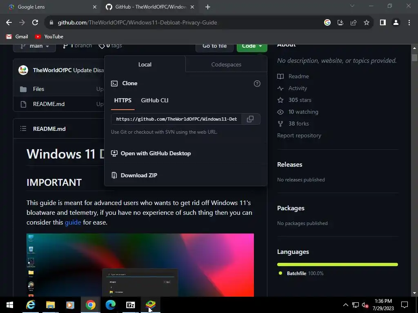Viewport: 418px width, 313px height.
Task: Click the Go to file button
Action: (215, 46)
